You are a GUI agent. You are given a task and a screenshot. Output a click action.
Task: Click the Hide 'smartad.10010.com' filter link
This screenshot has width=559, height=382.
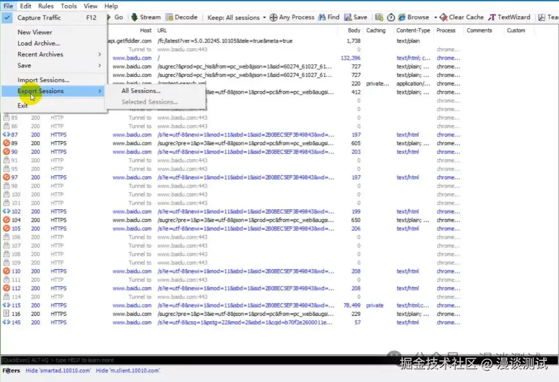[58, 371]
